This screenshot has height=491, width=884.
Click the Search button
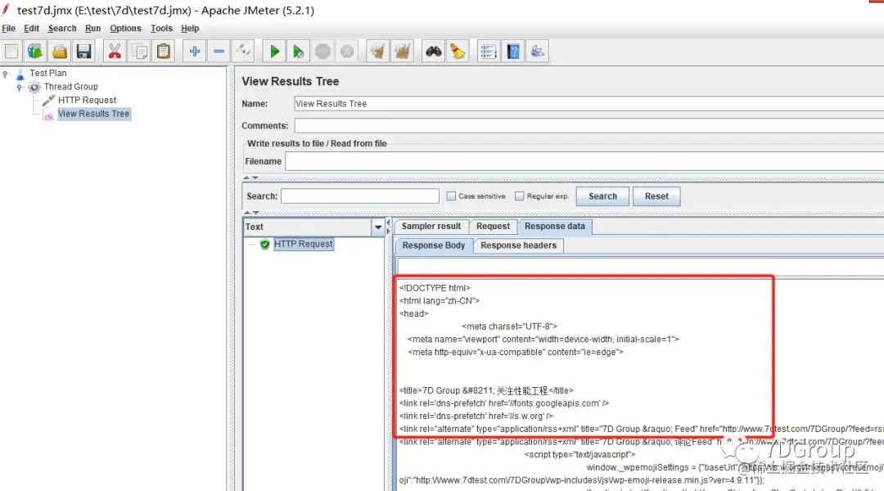(602, 196)
